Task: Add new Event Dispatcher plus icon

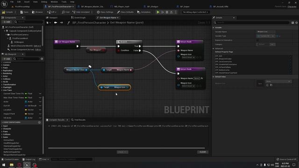Action: tap(39, 122)
